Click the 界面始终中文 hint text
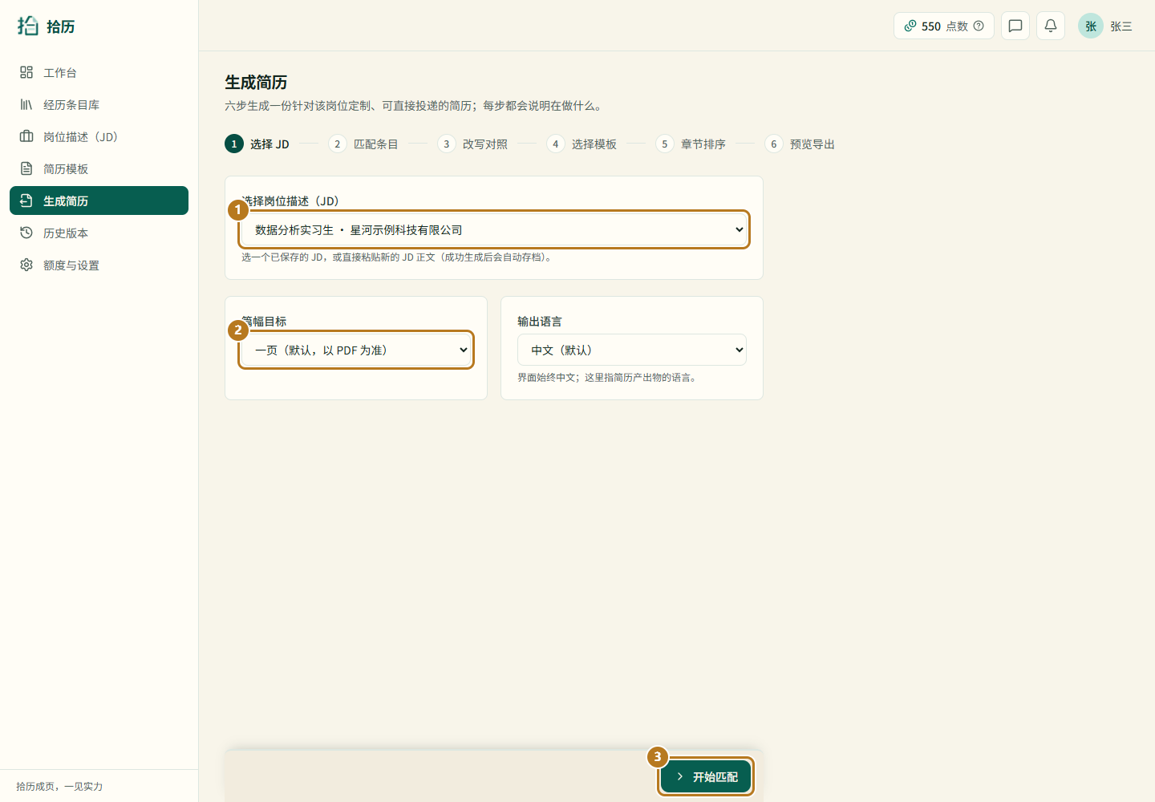The width and height of the screenshot is (1155, 802). tap(608, 377)
